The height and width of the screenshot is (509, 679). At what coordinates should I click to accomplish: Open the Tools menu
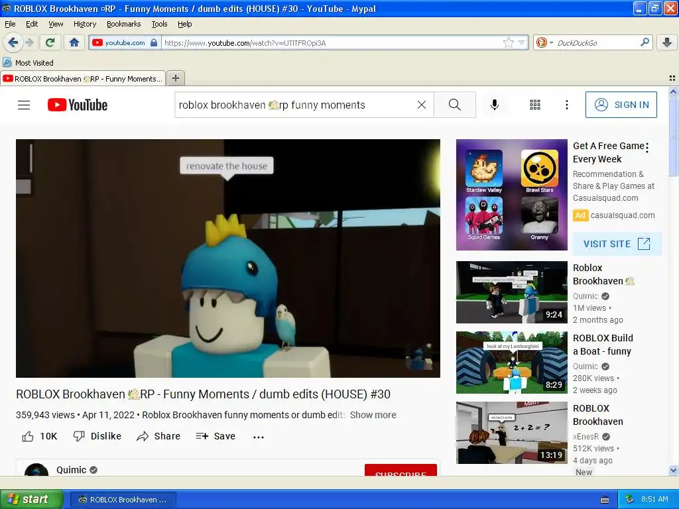[x=159, y=24]
